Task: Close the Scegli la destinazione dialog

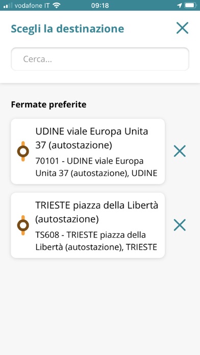Action: pyautogui.click(x=182, y=28)
